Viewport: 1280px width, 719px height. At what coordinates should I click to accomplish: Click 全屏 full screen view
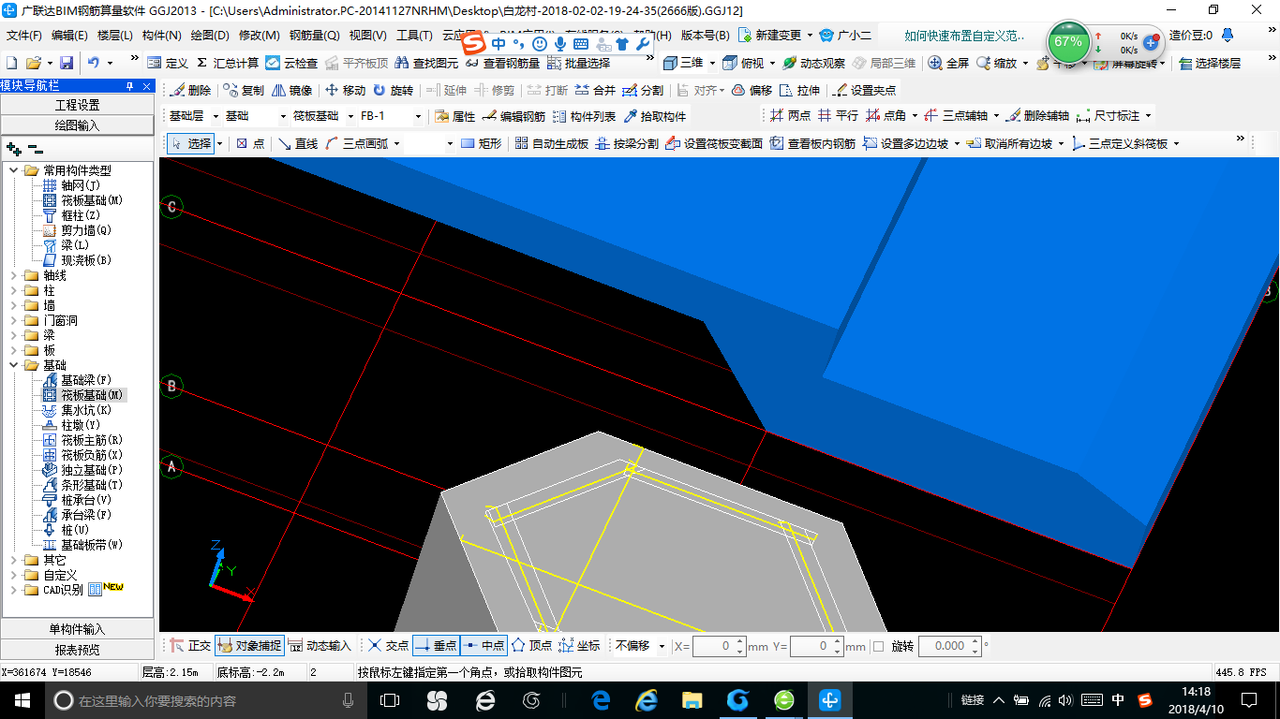pyautogui.click(x=948, y=63)
